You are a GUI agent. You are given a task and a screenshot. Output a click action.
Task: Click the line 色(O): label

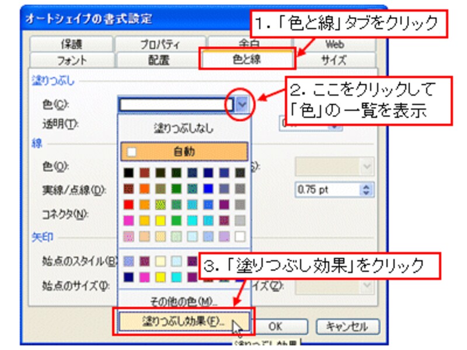point(55,166)
